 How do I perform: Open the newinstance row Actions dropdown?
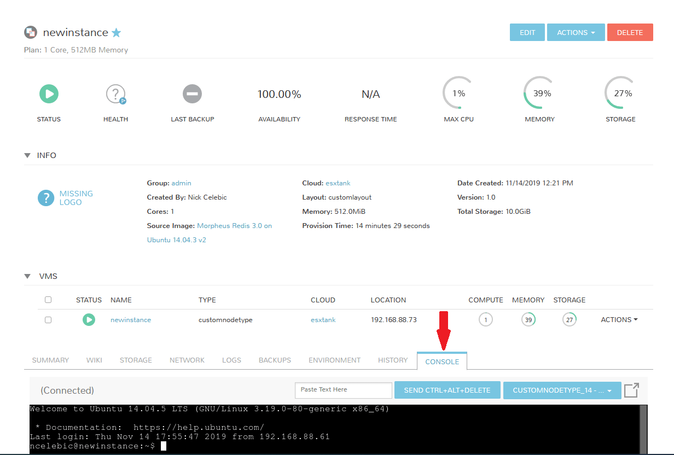(619, 320)
